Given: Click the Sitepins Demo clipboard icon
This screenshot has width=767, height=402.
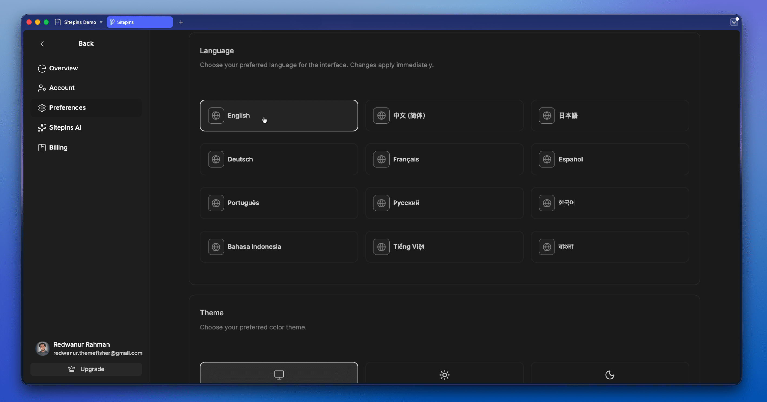Looking at the screenshot, I should click(58, 22).
